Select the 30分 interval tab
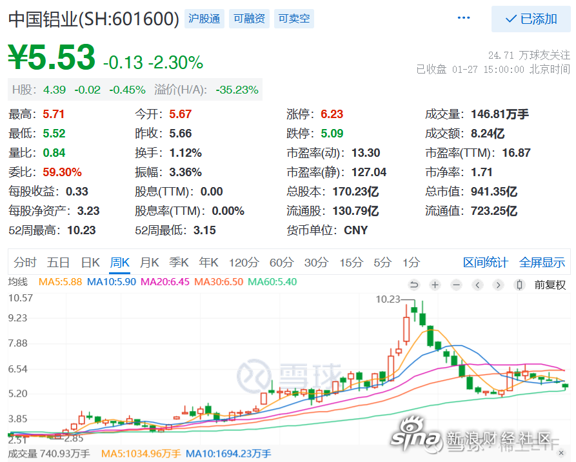576x462 pixels. 316,263
